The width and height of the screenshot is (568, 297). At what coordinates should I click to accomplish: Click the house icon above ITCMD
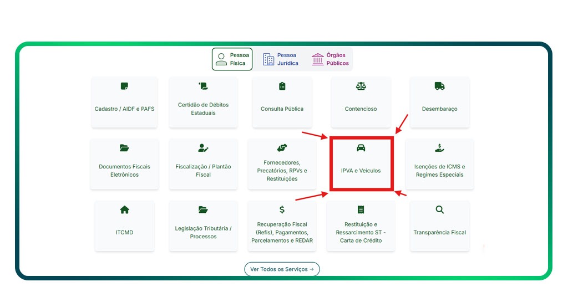[x=124, y=210]
